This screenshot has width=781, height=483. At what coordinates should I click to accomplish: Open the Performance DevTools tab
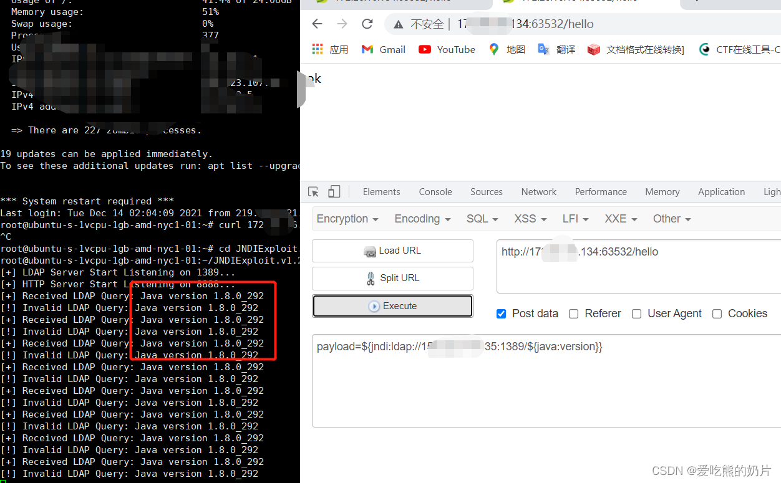(601, 192)
